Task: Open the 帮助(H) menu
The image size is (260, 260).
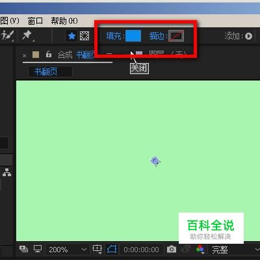Action: click(x=64, y=21)
